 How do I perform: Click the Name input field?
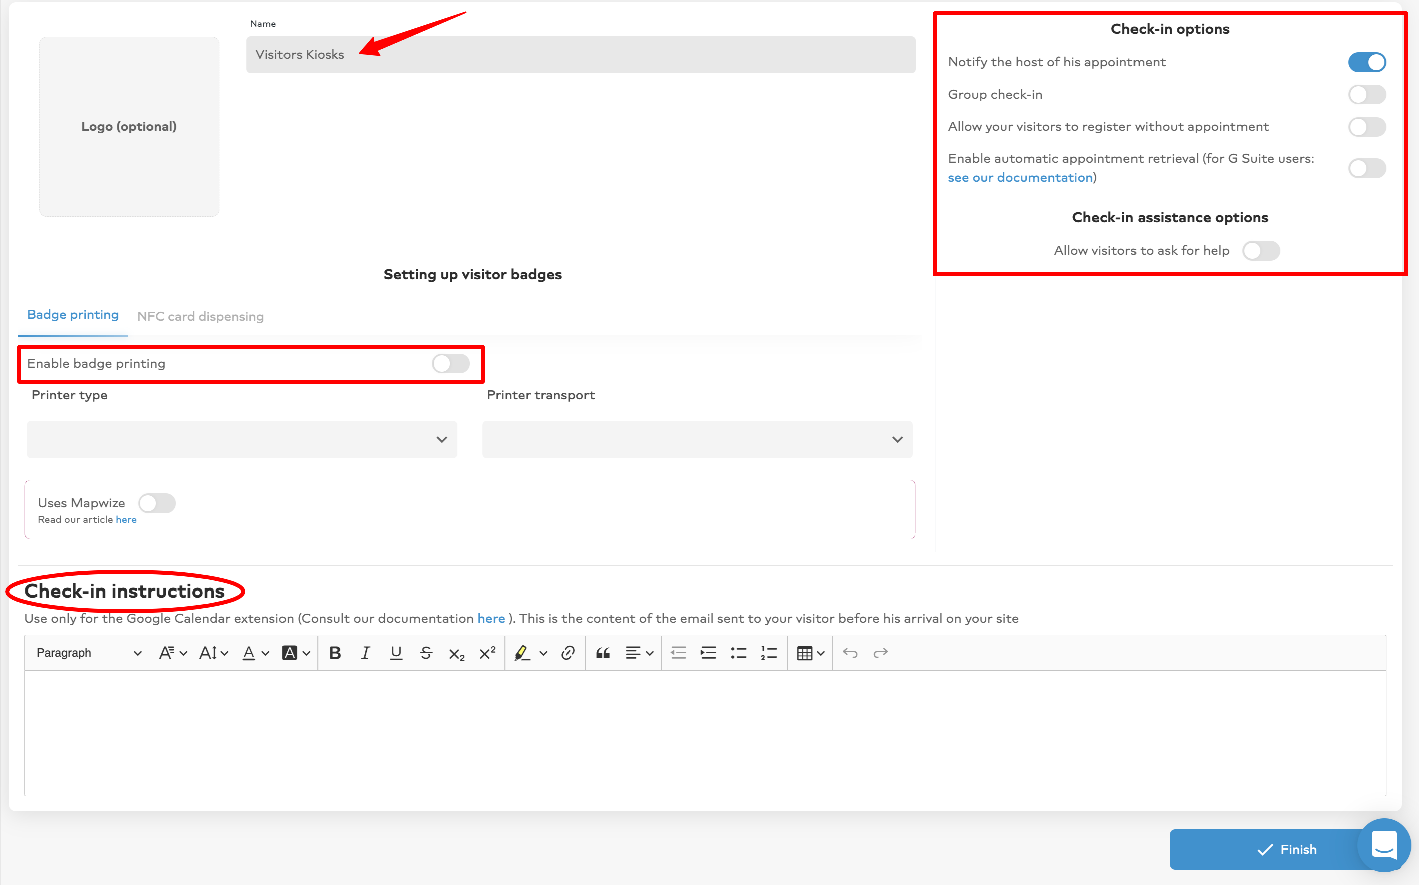coord(581,55)
